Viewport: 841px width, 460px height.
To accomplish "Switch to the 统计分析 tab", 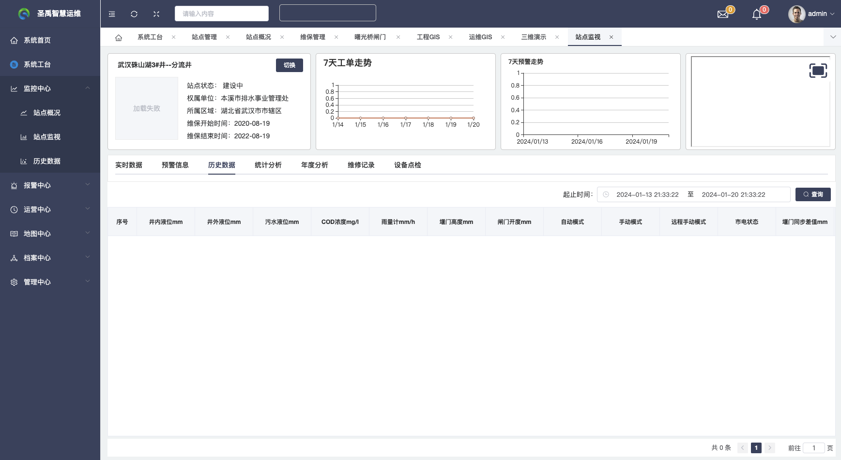I will 268,165.
